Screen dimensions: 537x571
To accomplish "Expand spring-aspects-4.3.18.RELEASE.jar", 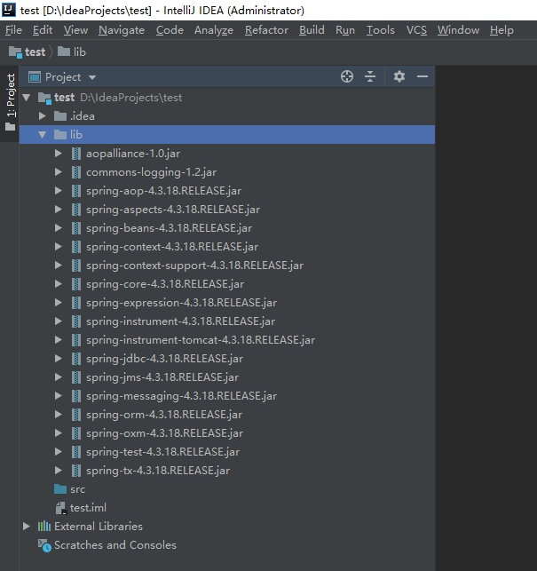I will pos(59,210).
